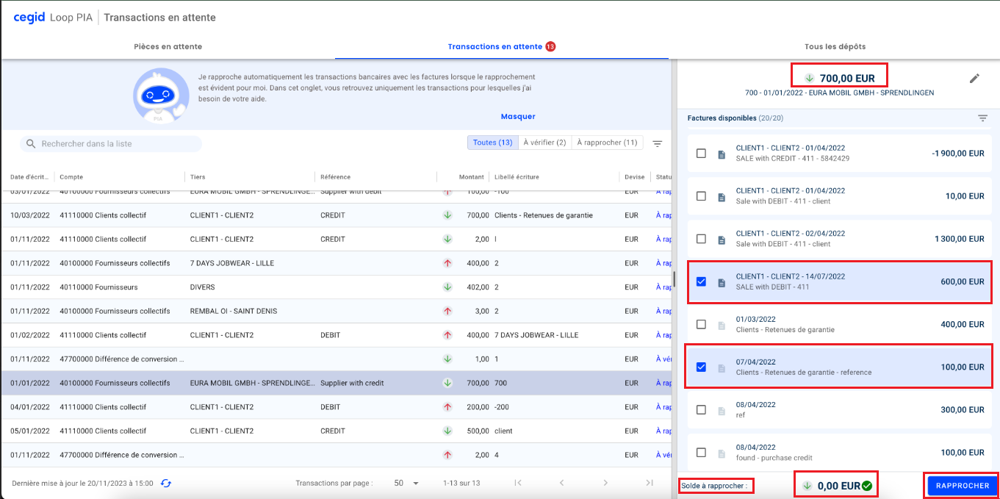Sort by the Tiers column header

[x=198, y=177]
